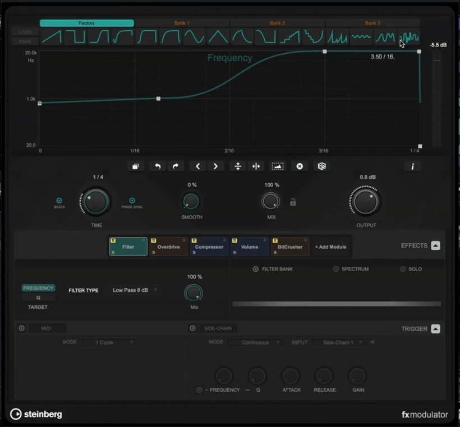Select the Factory preset tab

[86, 23]
